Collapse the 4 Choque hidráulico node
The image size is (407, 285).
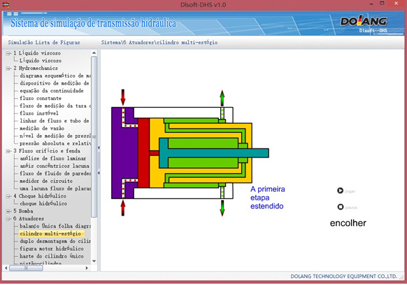pyautogui.click(x=8, y=196)
